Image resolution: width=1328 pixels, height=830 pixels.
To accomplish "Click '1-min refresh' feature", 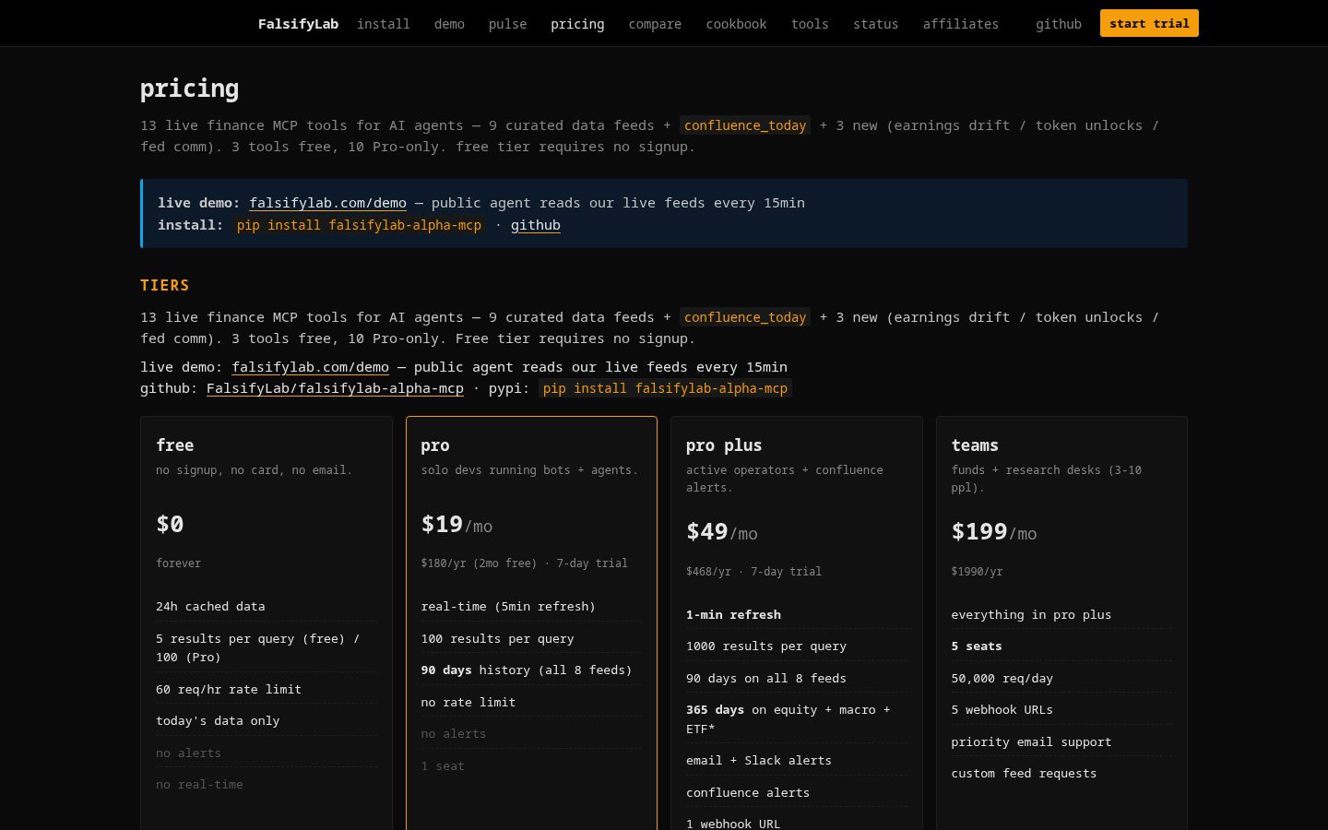I will click(733, 615).
